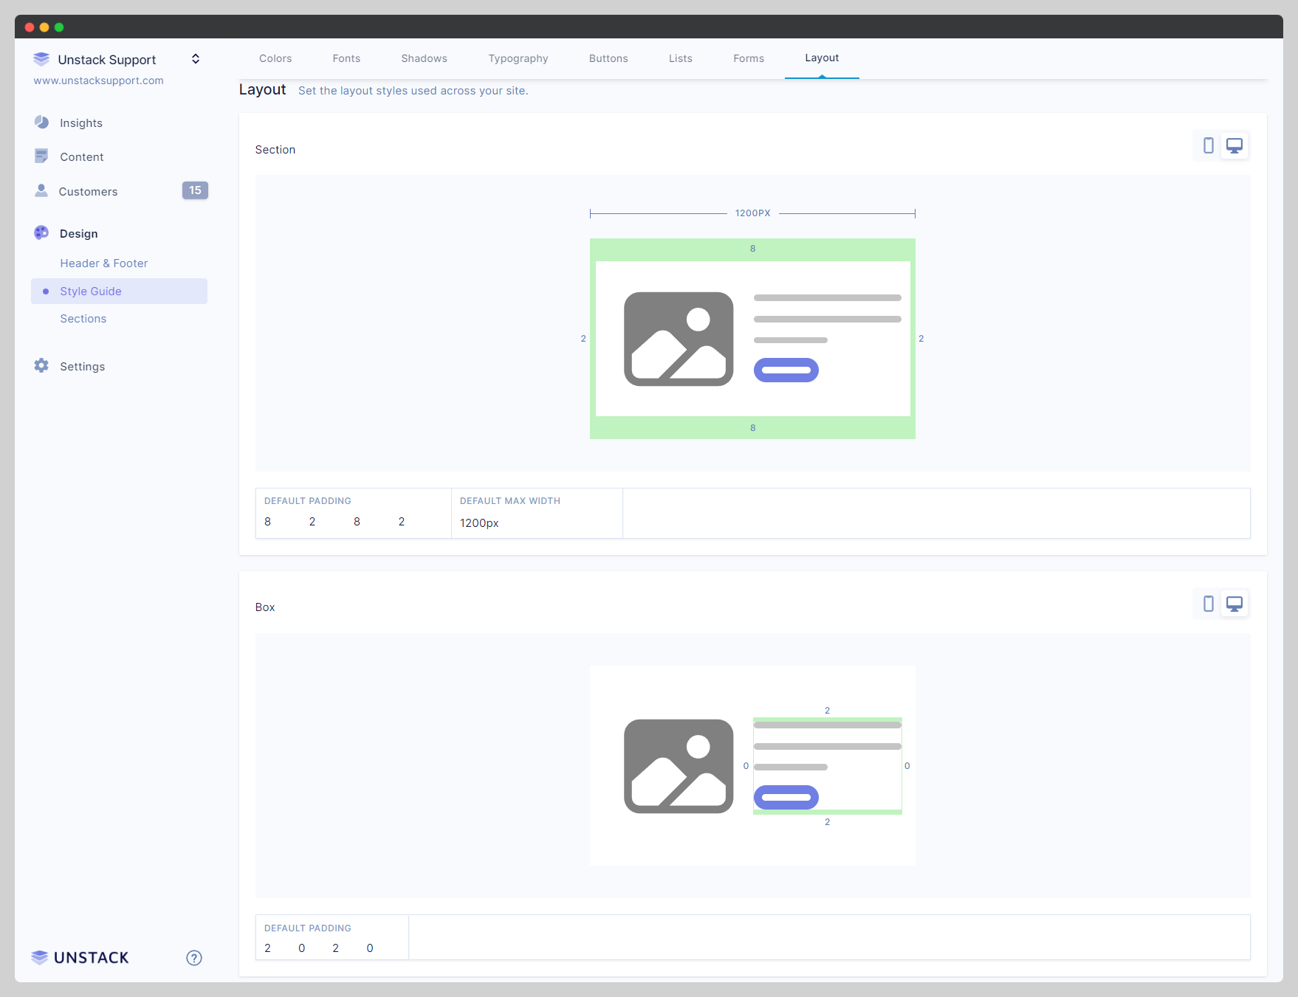Open the Sections submenu link
The image size is (1298, 997).
click(x=83, y=319)
